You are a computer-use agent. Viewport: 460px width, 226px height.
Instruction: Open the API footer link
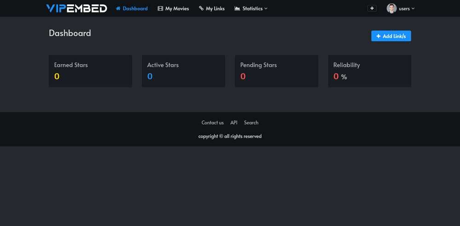coord(234,122)
